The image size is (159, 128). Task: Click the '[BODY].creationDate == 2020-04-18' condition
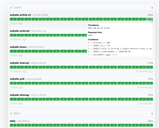[x=109, y=52]
